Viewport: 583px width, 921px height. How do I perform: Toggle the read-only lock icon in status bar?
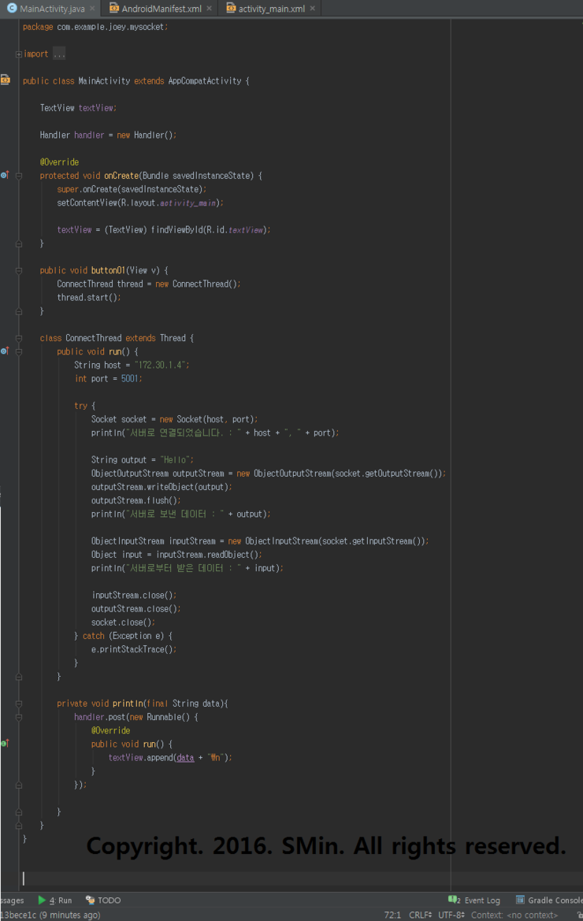[x=579, y=915]
